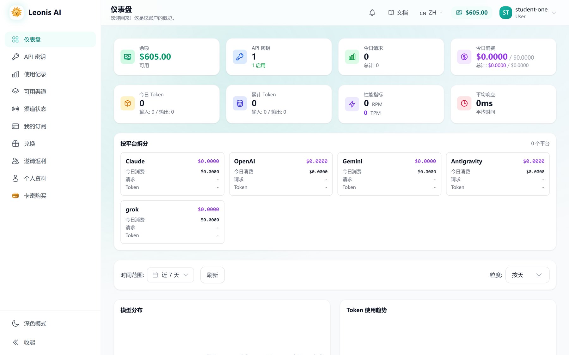569x355 pixels.
Task: Open the 按天 granularity dropdown
Action: tap(527, 275)
